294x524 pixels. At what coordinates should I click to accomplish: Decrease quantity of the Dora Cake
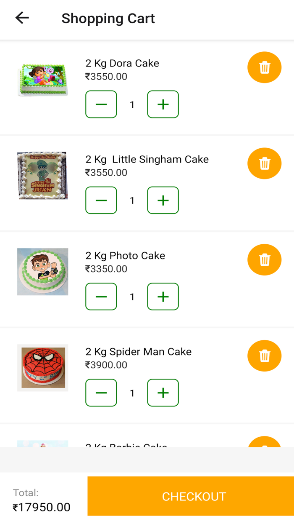tap(101, 104)
